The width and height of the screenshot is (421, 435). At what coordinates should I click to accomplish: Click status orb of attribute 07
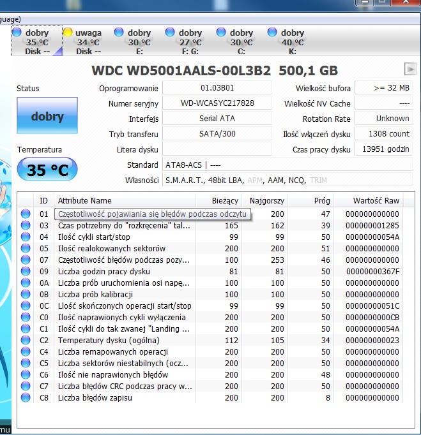(26, 260)
